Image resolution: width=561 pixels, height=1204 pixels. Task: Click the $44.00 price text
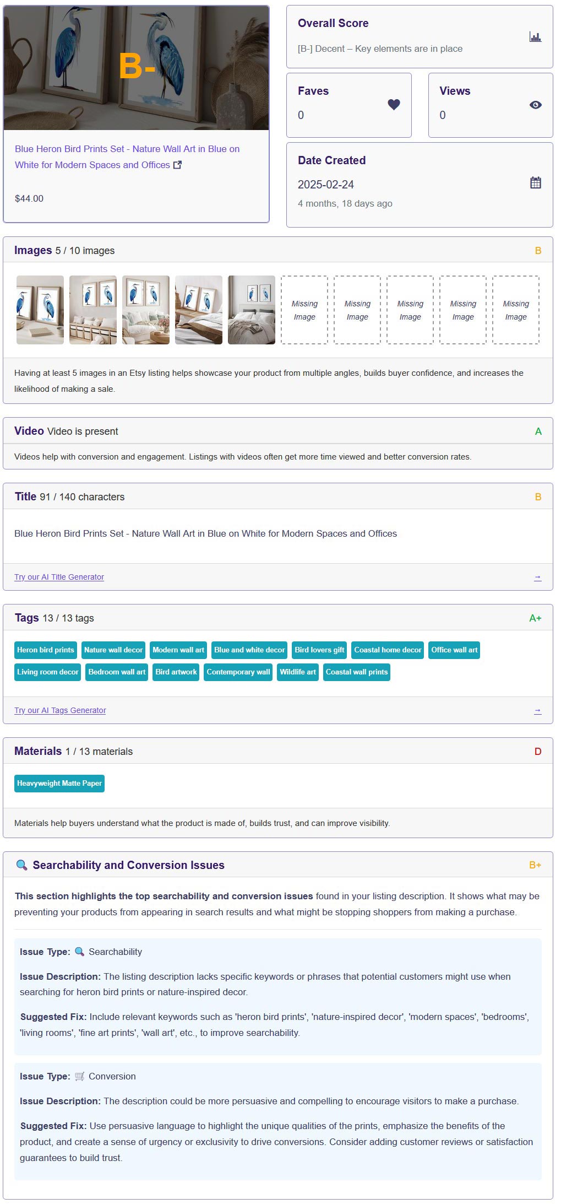[x=29, y=198]
